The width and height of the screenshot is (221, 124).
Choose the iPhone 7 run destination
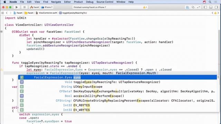47,7
